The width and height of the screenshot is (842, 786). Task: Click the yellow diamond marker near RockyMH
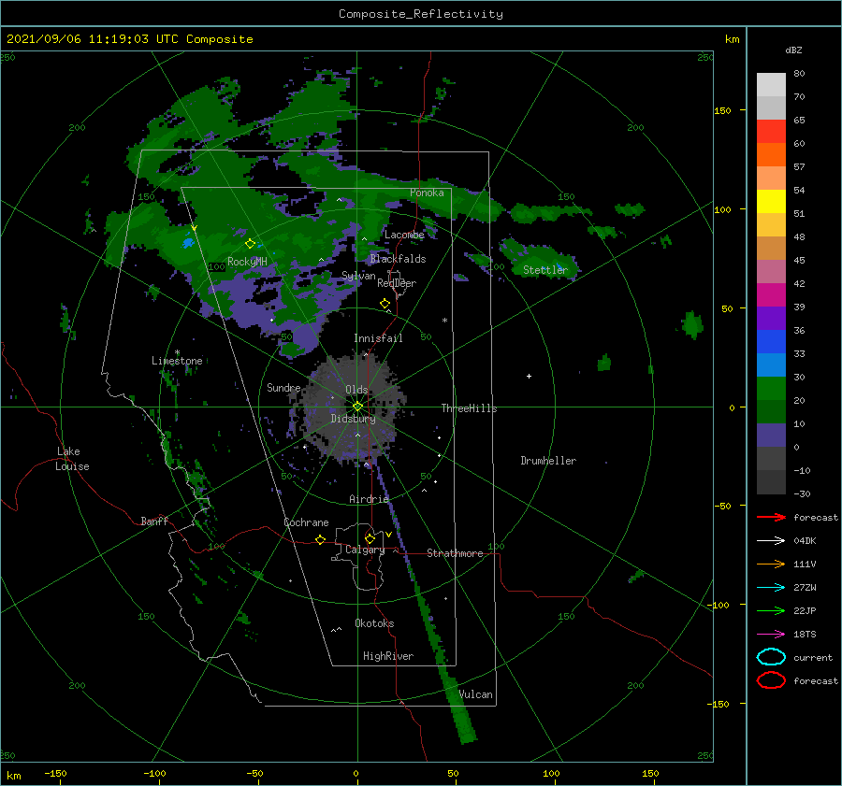click(x=250, y=244)
